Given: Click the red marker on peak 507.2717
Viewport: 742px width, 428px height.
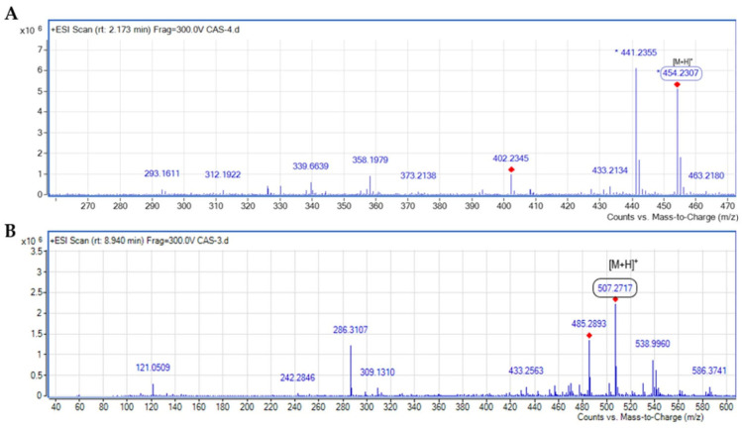Looking at the screenshot, I should 615,299.
